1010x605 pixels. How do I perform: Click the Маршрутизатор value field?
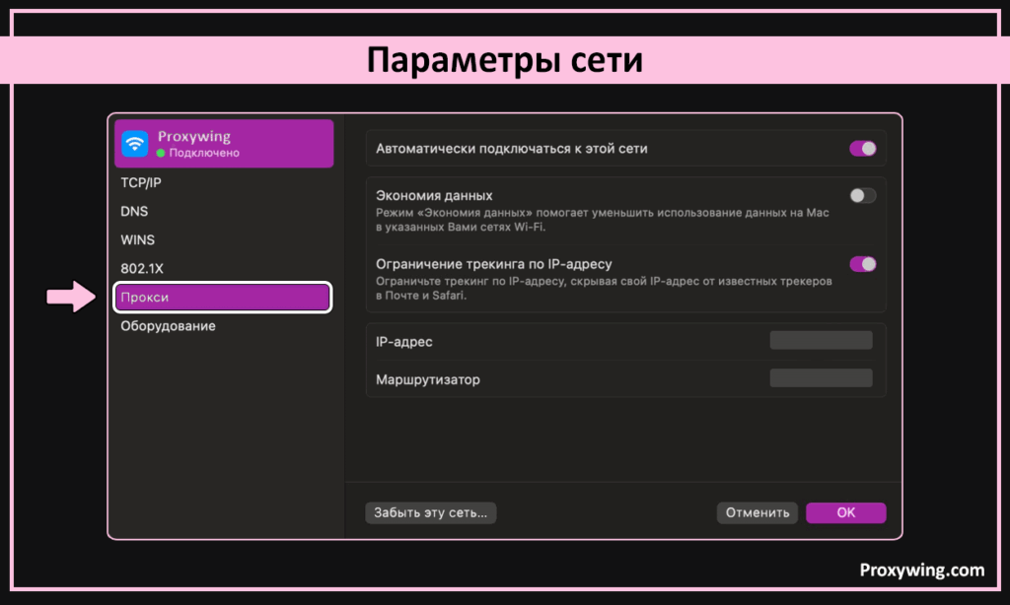click(x=820, y=378)
